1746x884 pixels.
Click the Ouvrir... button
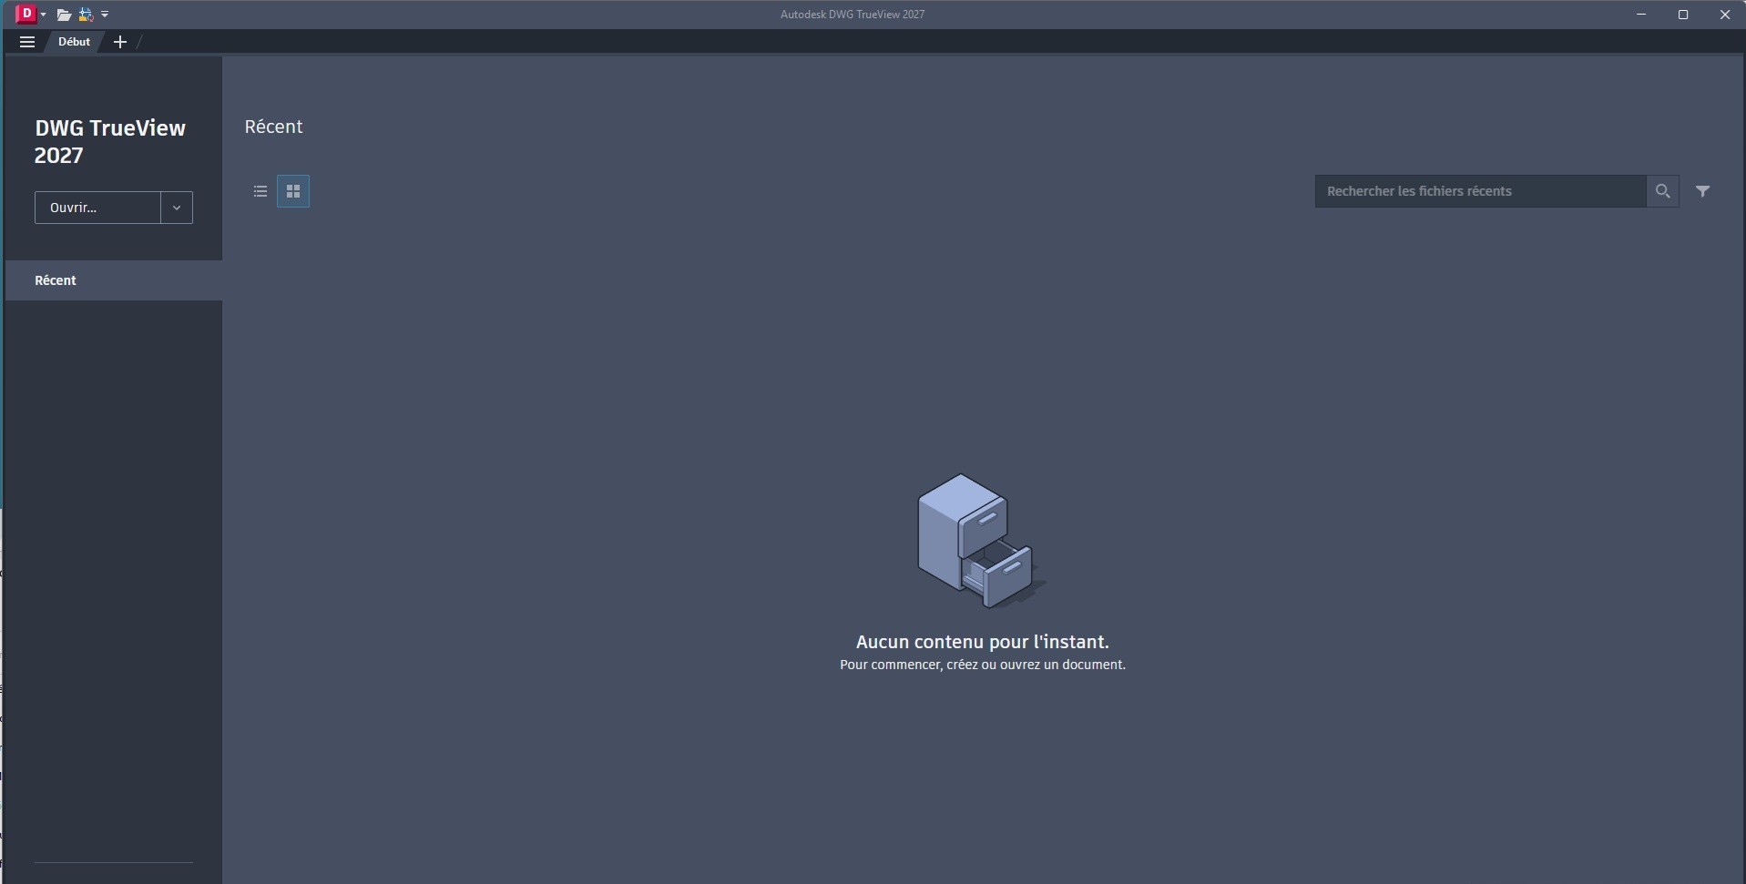point(97,208)
